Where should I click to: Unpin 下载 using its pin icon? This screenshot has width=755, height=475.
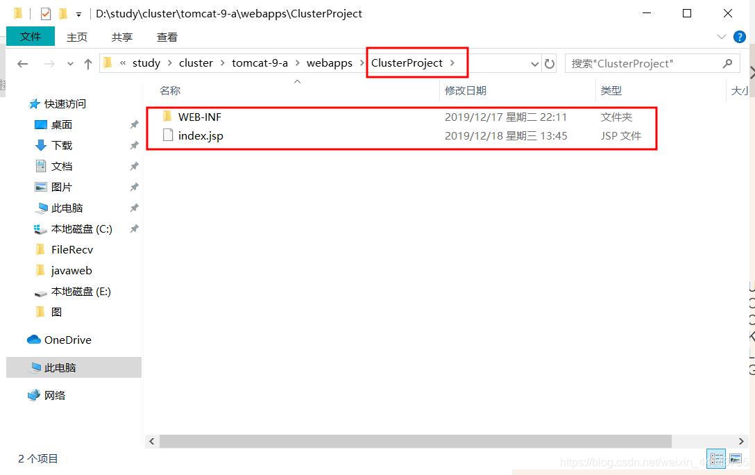coord(135,146)
